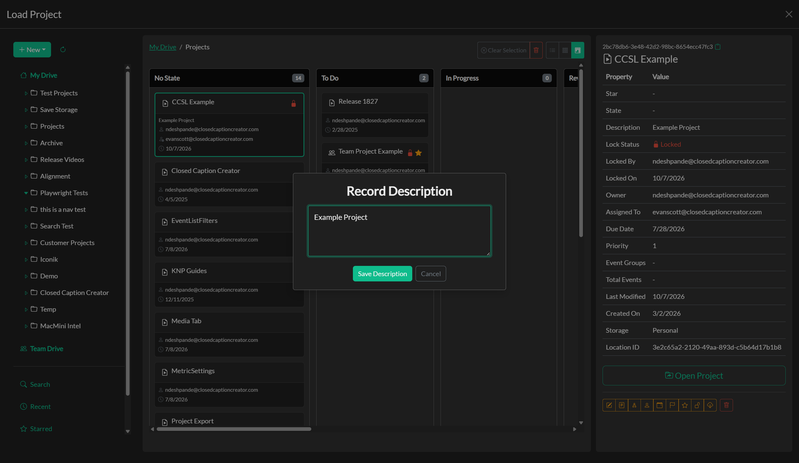The width and height of the screenshot is (799, 463).
Task: Click the star icon in details toolbar
Action: tap(685, 405)
